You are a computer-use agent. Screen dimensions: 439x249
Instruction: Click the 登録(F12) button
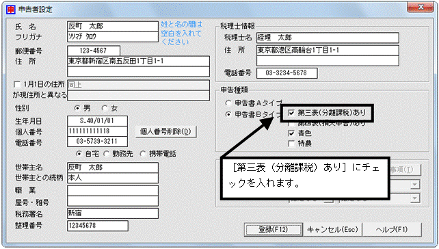coord(274,230)
